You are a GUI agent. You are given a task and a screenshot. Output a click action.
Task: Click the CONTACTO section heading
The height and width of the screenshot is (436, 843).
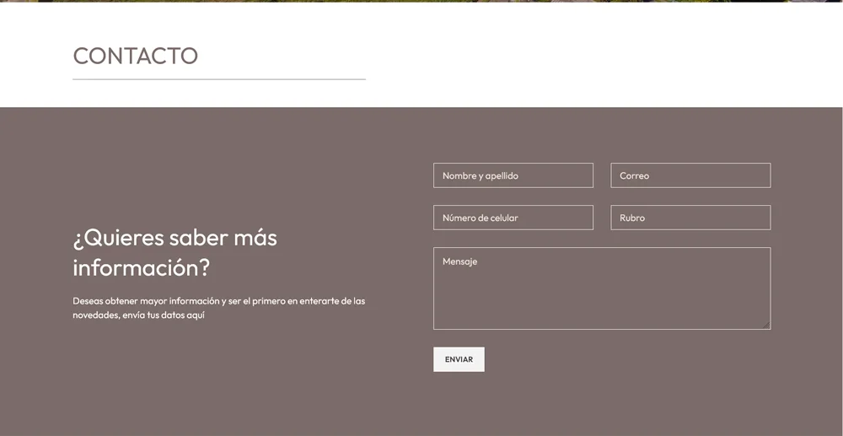(135, 56)
